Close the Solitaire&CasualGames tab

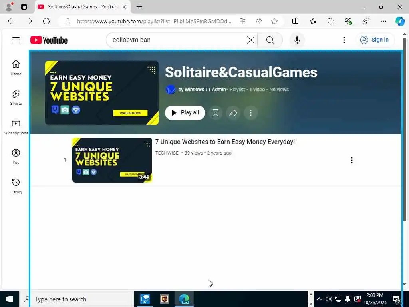(125, 7)
